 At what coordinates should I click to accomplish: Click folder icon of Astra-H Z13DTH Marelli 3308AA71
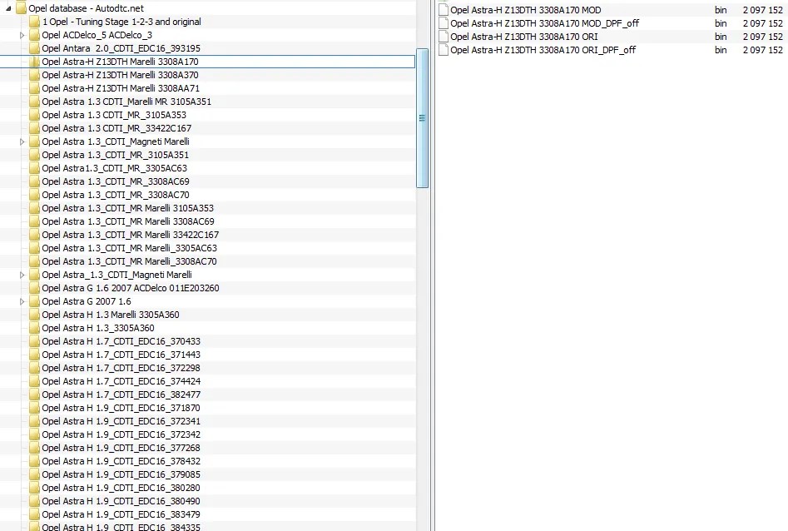(34, 88)
